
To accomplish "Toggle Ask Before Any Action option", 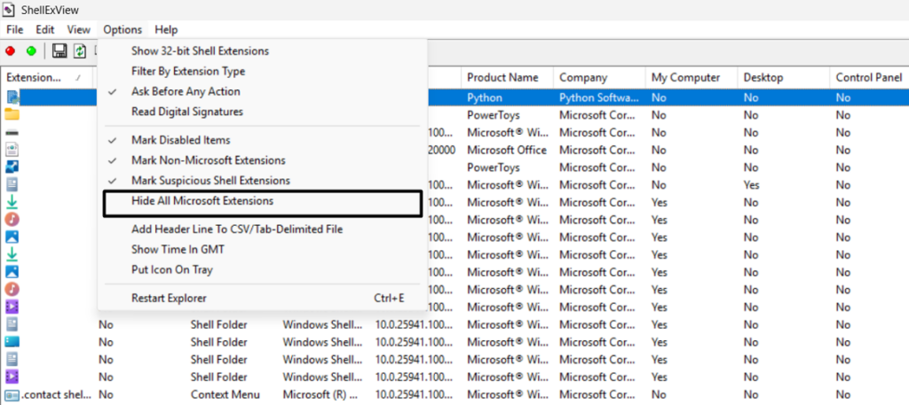I will (x=186, y=91).
